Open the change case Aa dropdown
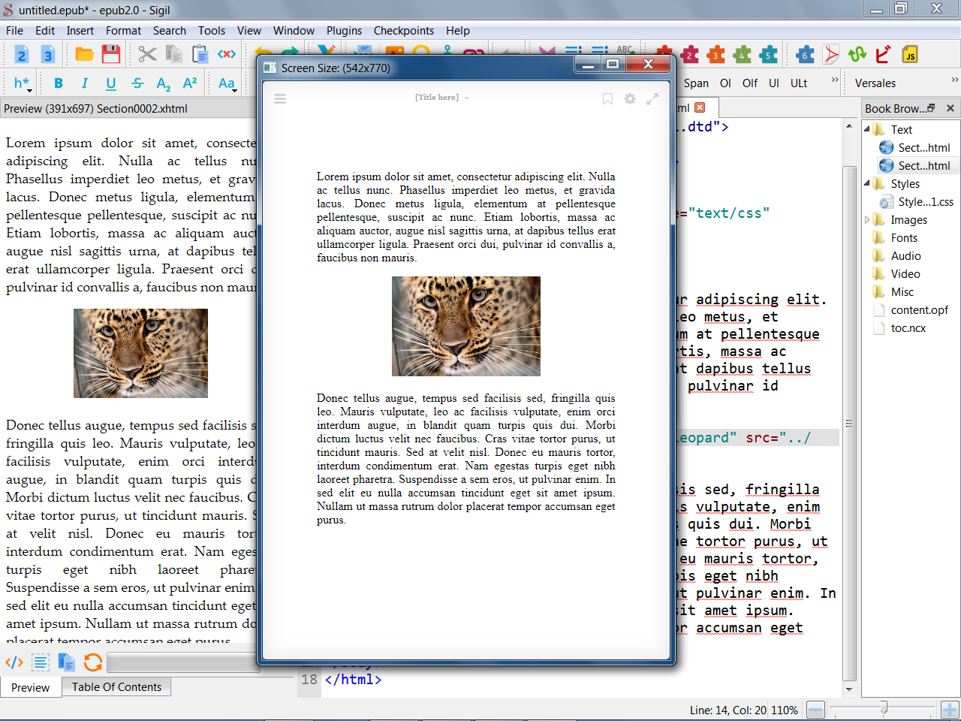The width and height of the screenshot is (961, 721). pyautogui.click(x=227, y=83)
